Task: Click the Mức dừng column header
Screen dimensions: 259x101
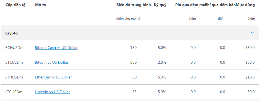Action: tap(245, 5)
